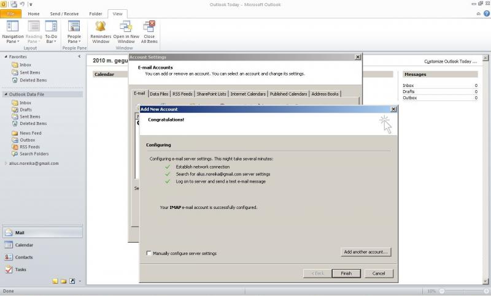Open the Navigation Pane options

12,32
